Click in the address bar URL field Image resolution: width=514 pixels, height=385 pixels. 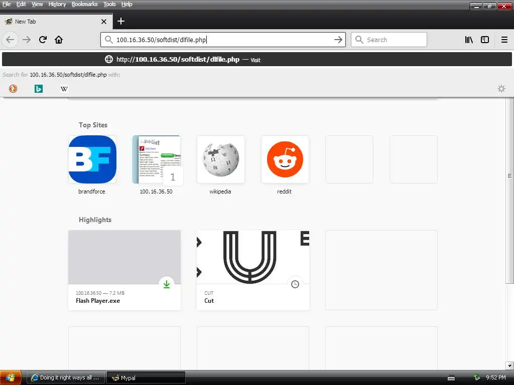[x=223, y=40]
